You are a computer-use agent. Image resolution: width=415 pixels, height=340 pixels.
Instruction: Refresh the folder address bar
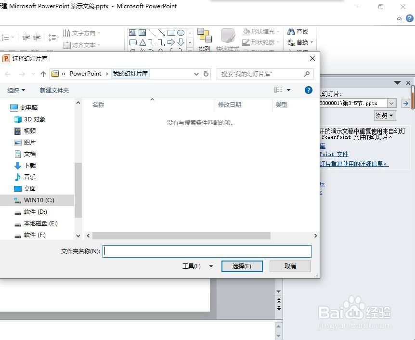click(206, 74)
